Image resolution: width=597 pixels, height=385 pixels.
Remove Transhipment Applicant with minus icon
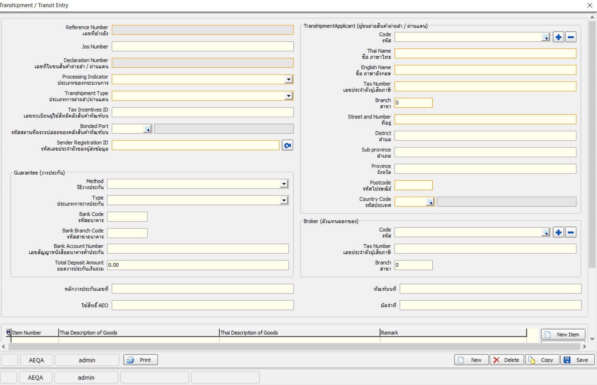pos(571,37)
